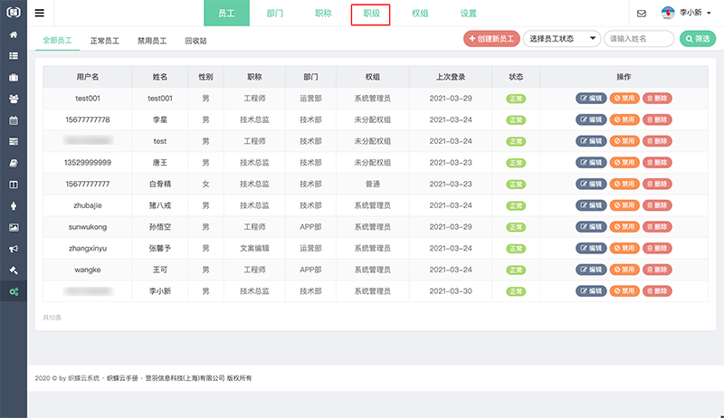
Task: Open the columns icon in sidebar
Action: (14, 185)
